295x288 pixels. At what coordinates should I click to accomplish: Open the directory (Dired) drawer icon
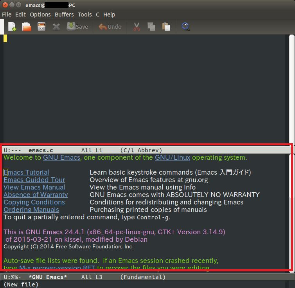pyautogui.click(x=41, y=27)
